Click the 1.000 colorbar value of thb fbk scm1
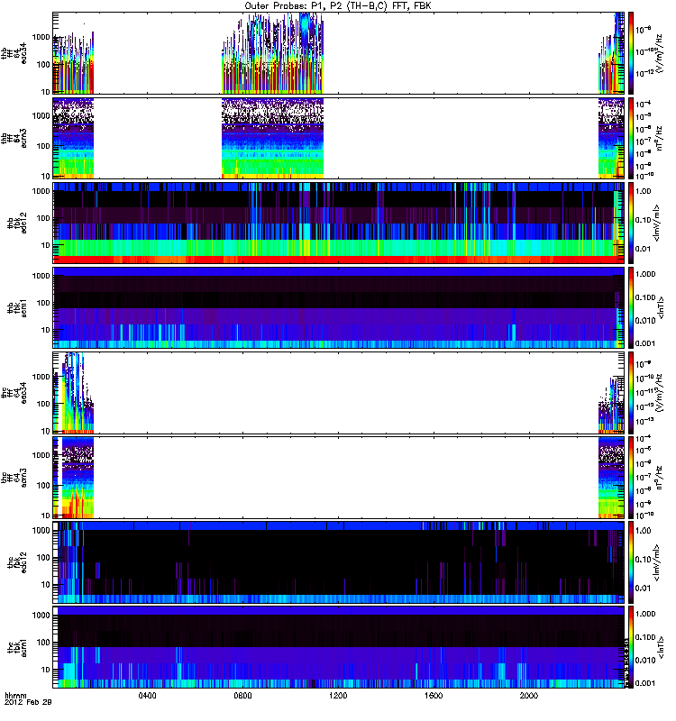 point(644,274)
